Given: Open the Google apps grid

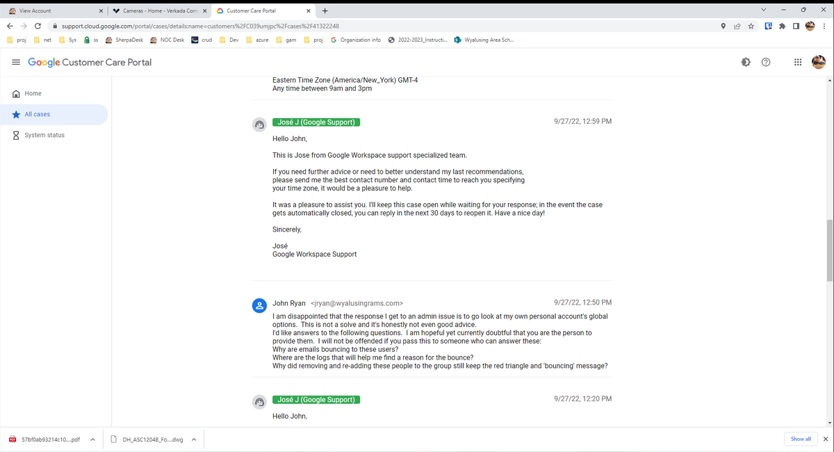Looking at the screenshot, I should coord(797,63).
